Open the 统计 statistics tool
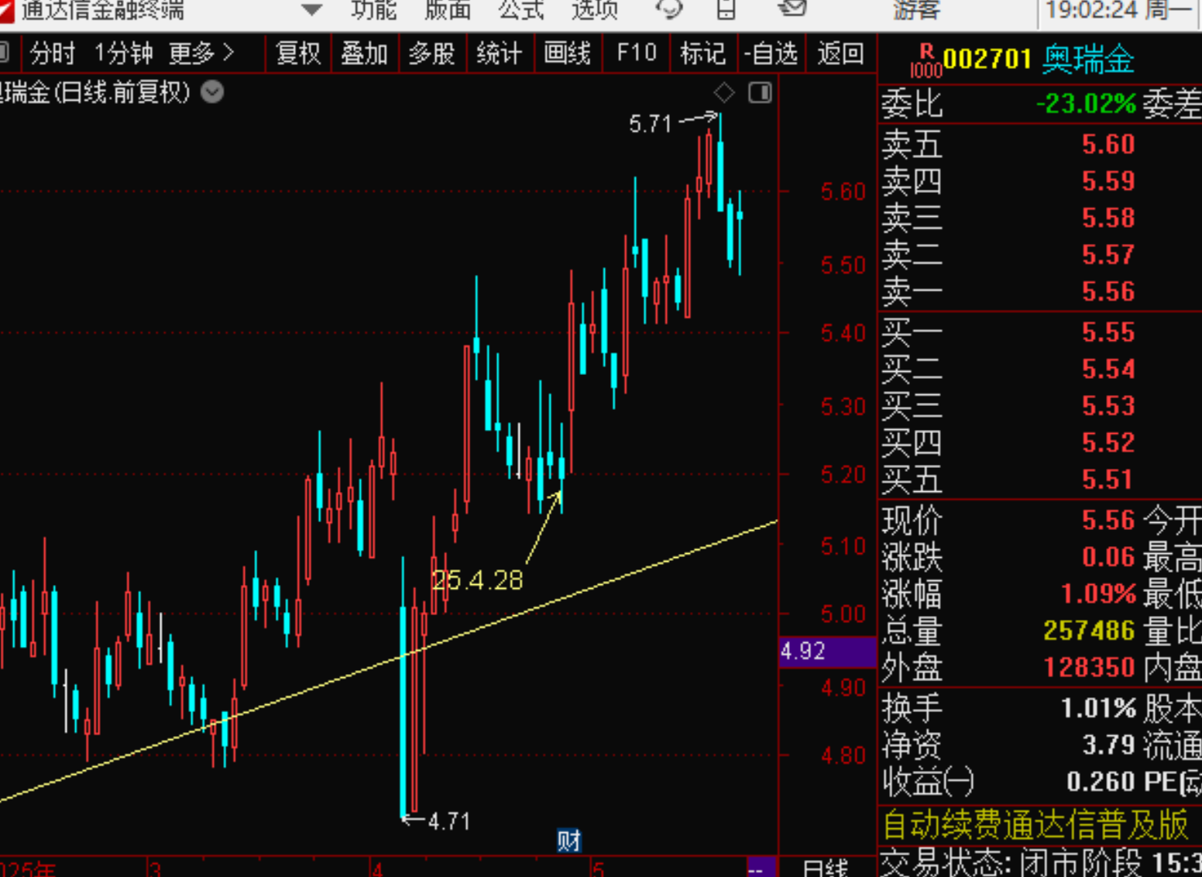This screenshot has width=1202, height=877. [500, 53]
